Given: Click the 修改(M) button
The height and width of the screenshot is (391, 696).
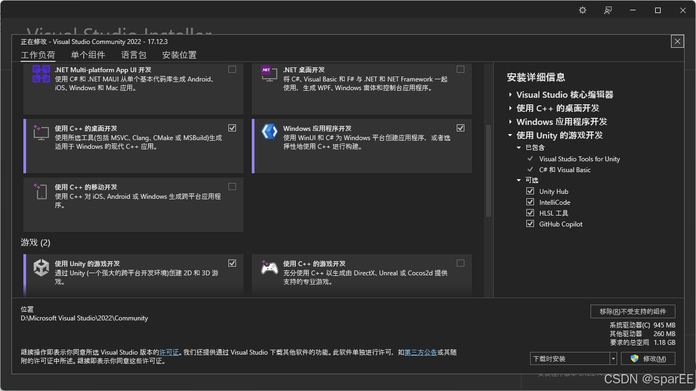Looking at the screenshot, I should 648,358.
